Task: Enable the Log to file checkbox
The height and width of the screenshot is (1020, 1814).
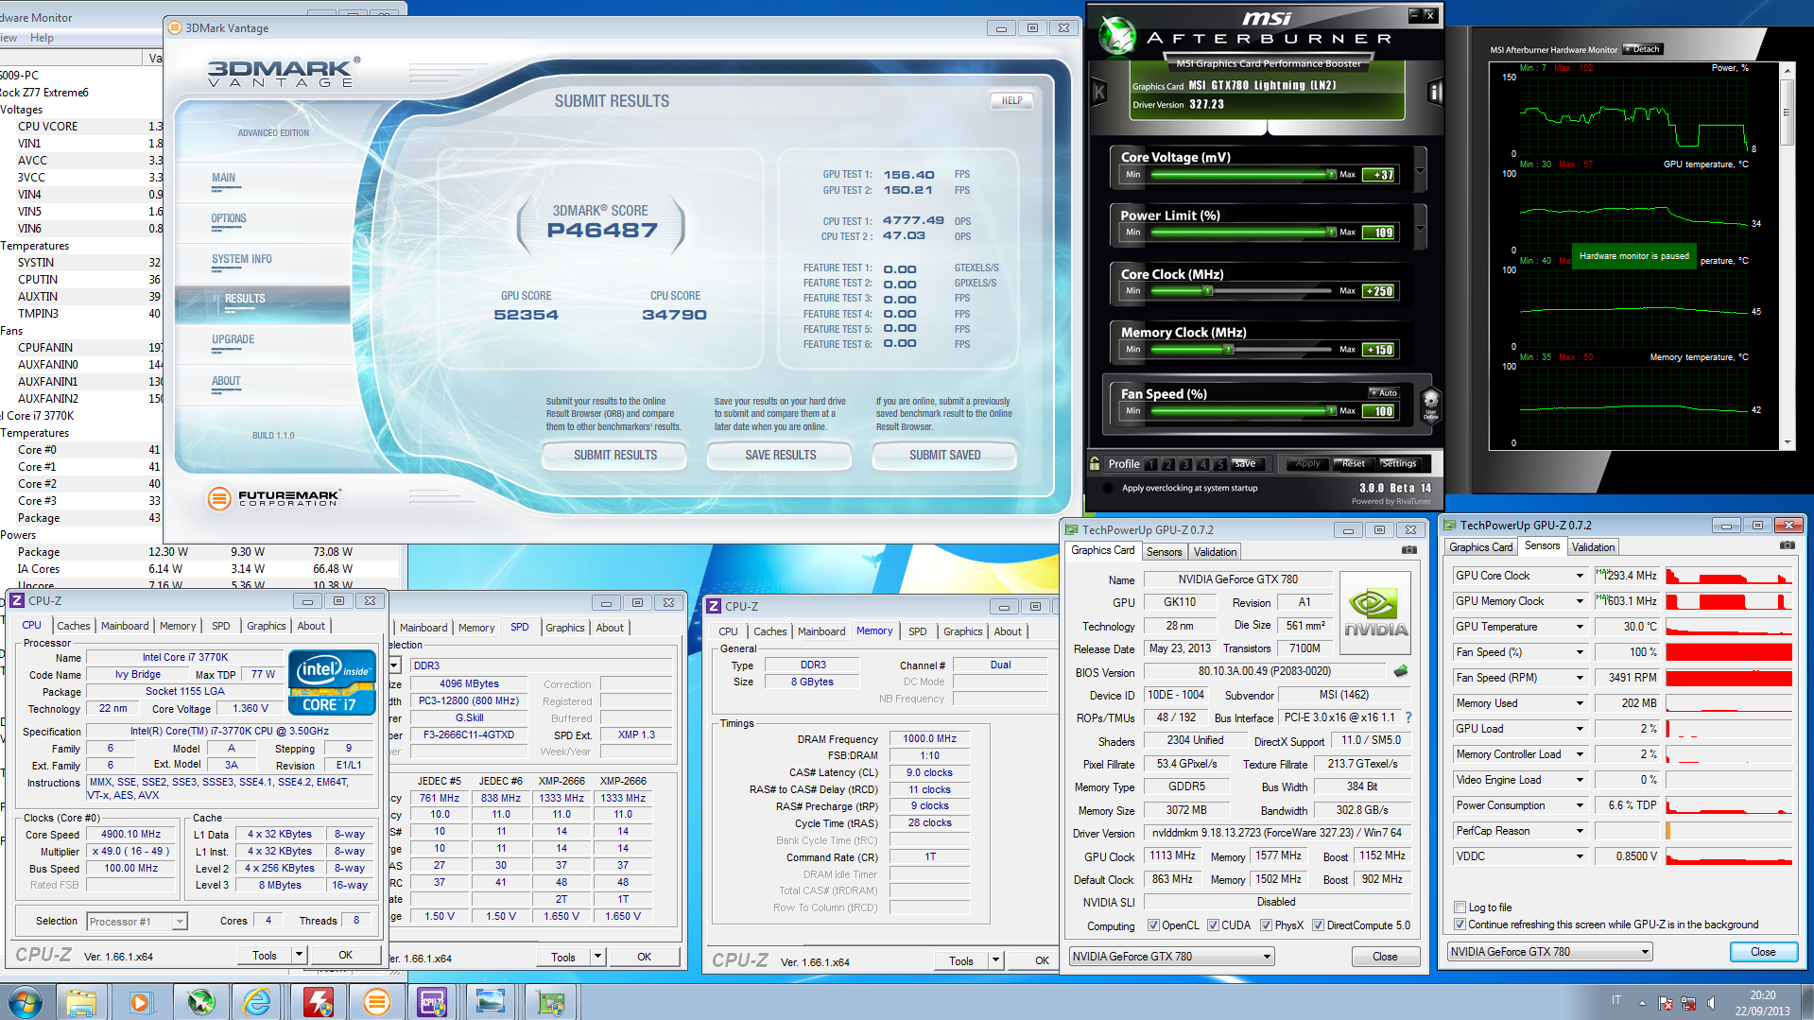Action: tap(1460, 908)
